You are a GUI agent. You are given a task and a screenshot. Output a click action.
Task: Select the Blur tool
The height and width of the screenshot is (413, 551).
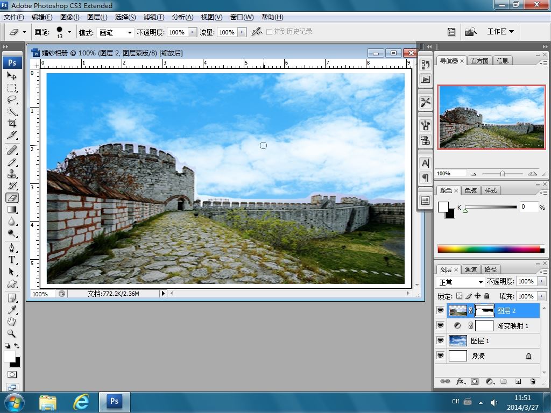pos(12,221)
